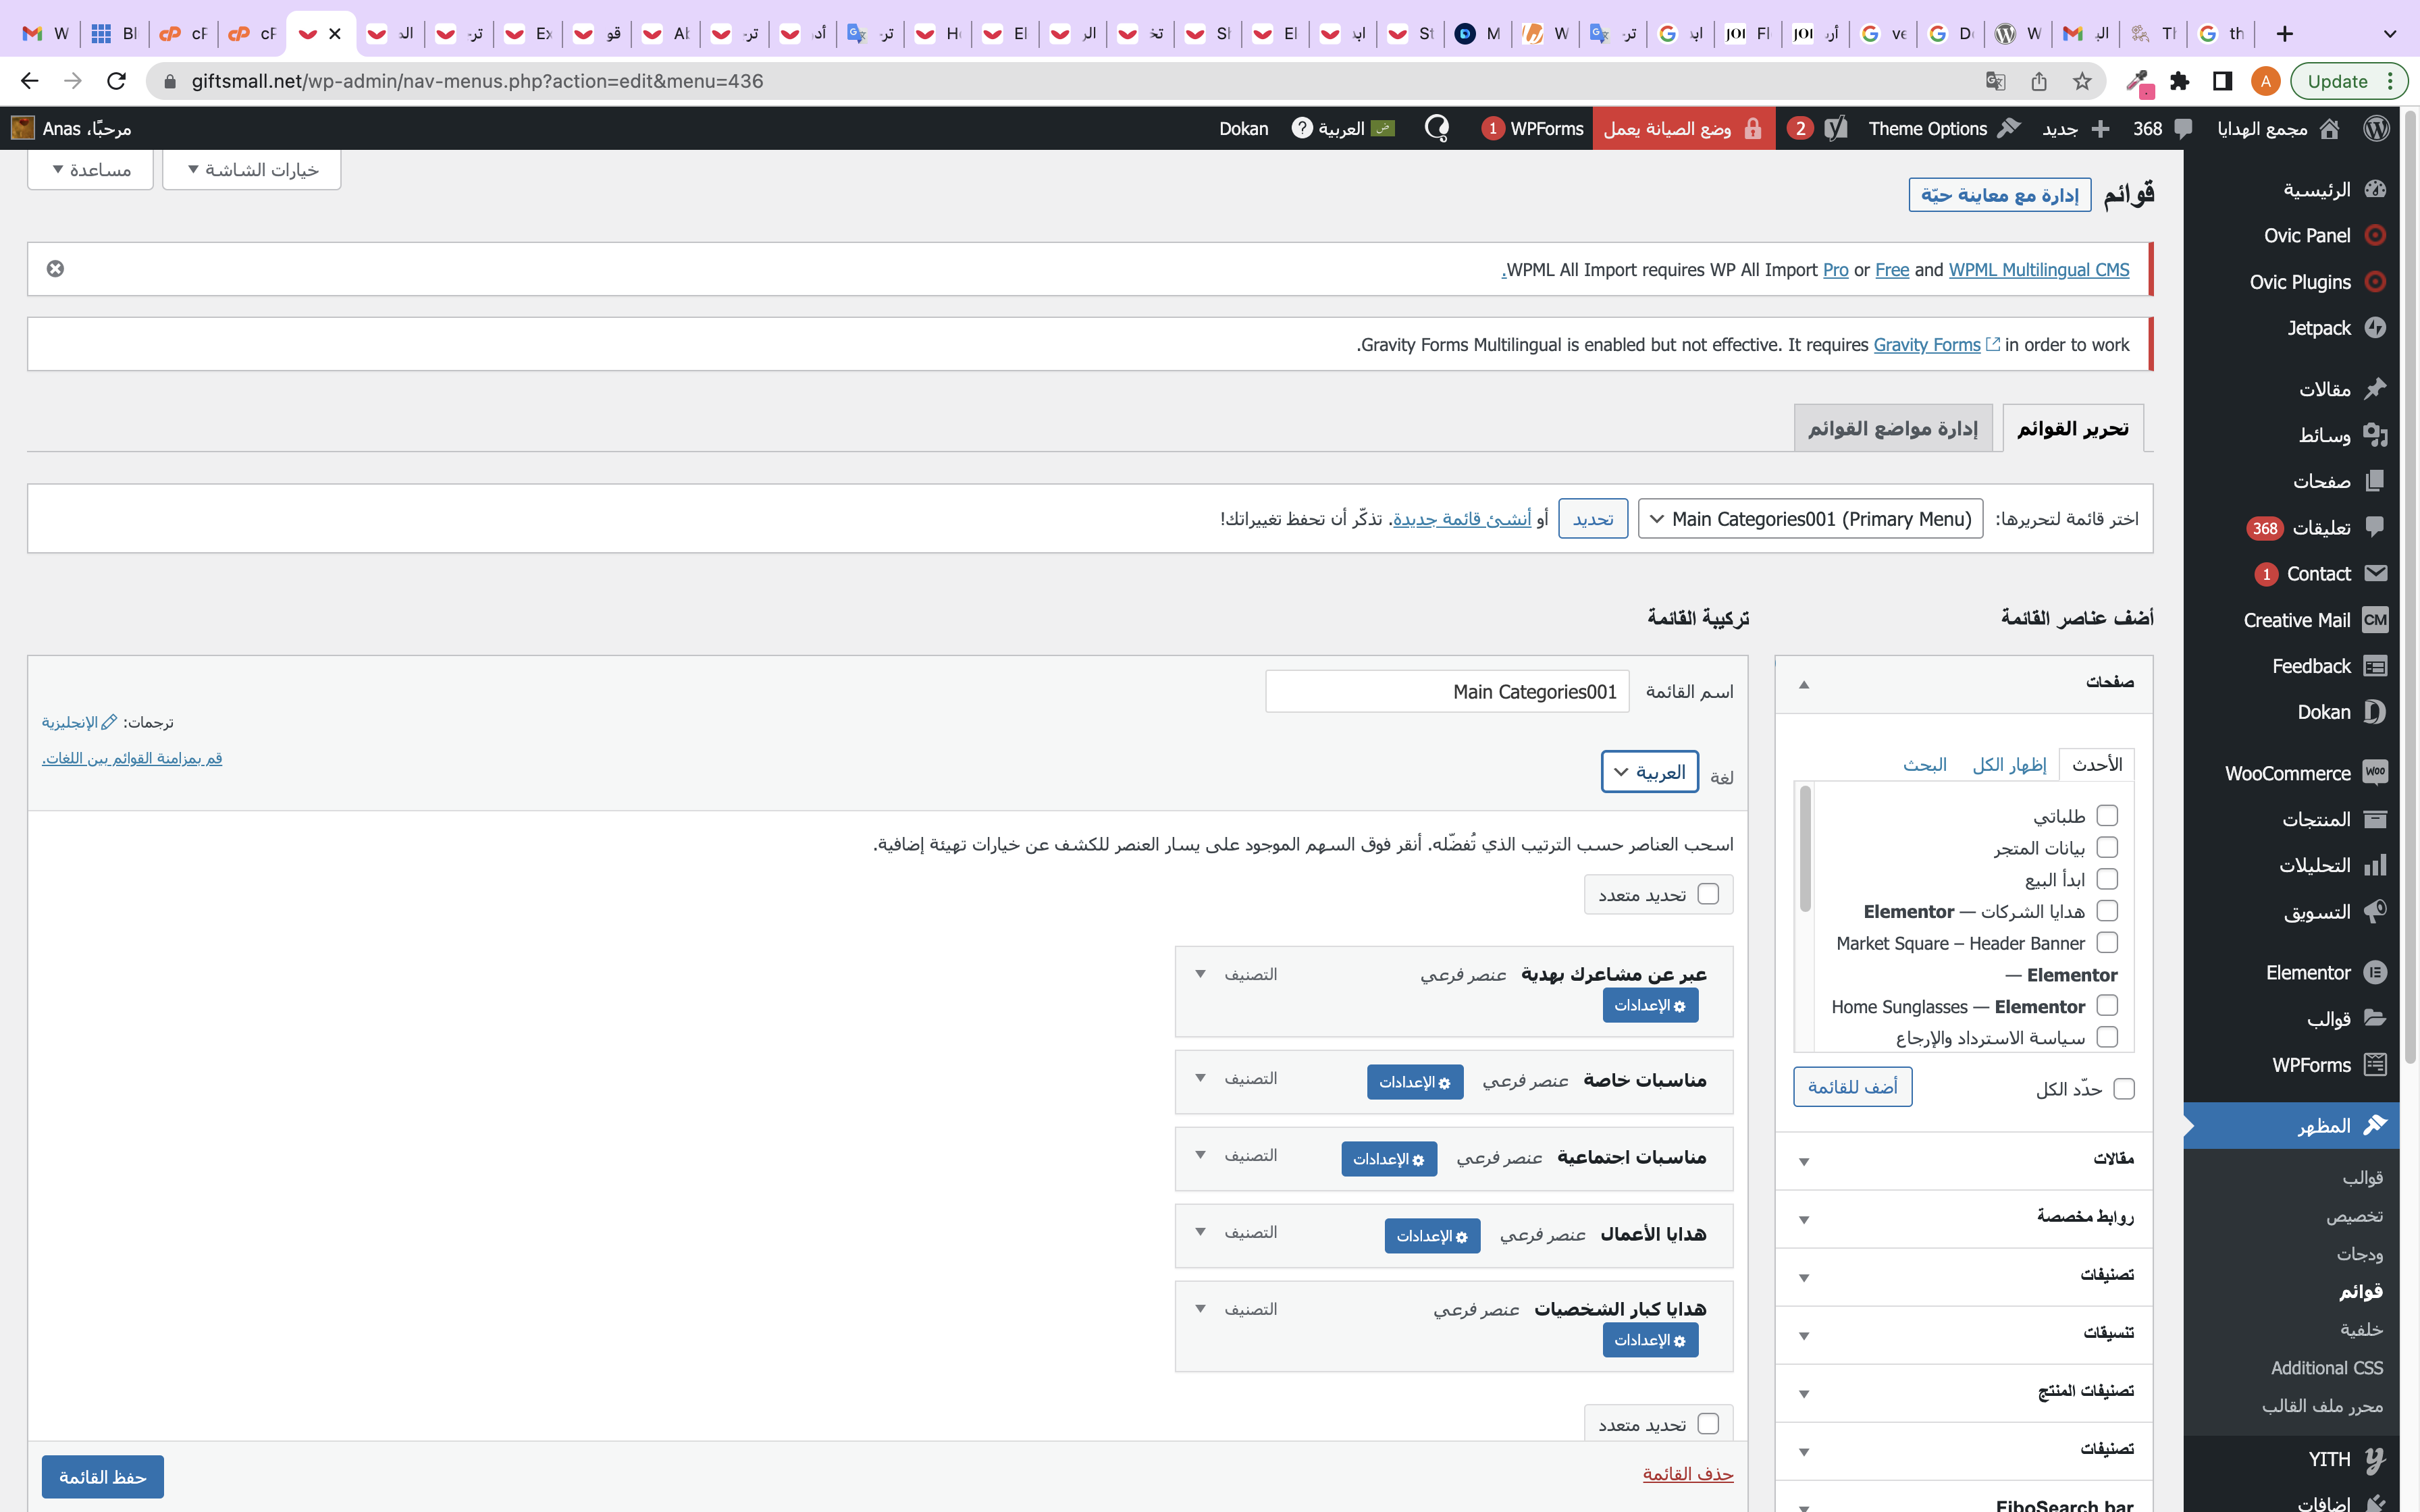Open الإعدادات settings for مناسبات اجتماعية item

[1389, 1159]
